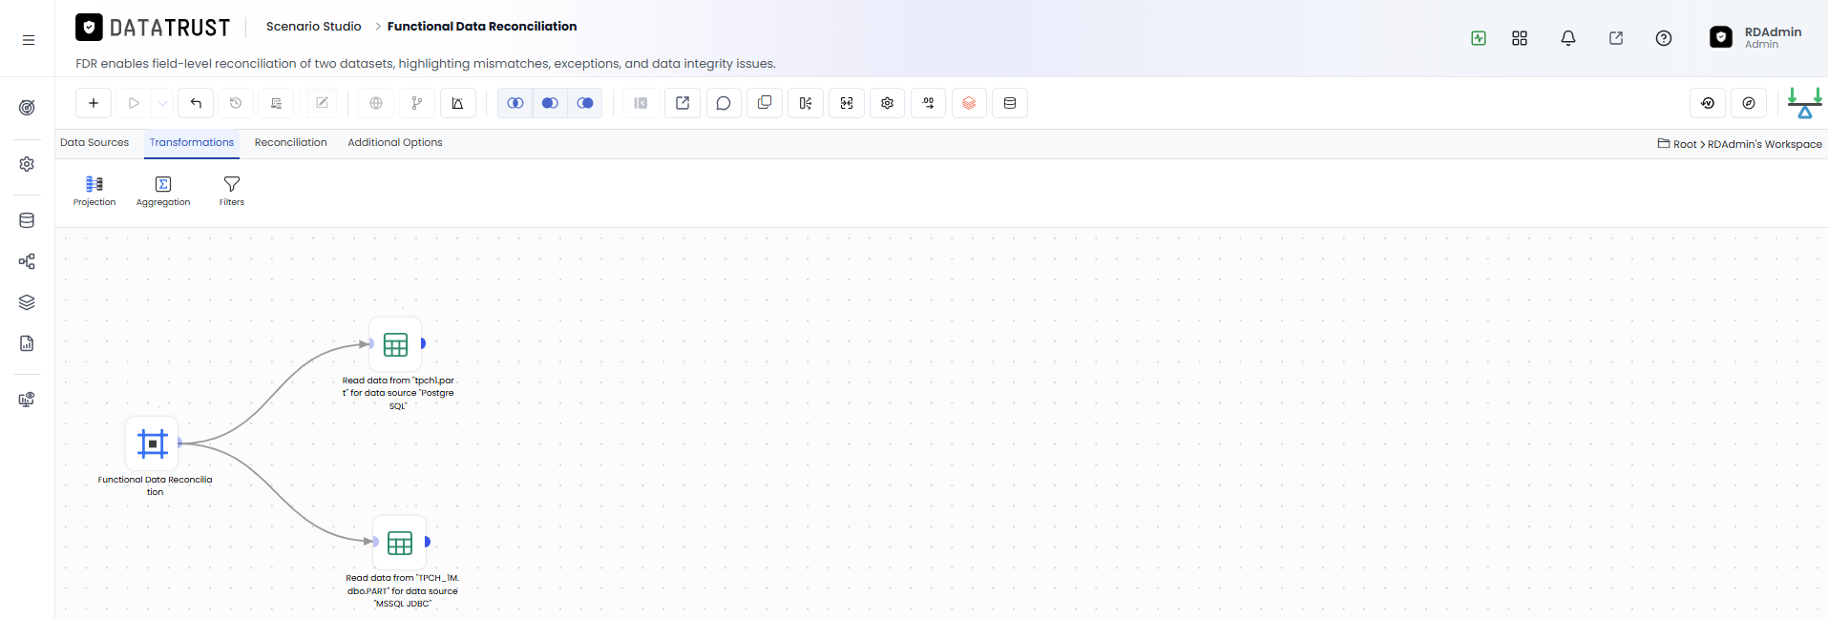The image size is (1828, 618).
Task: Toggle the third join-mode circles button
Action: point(585,103)
